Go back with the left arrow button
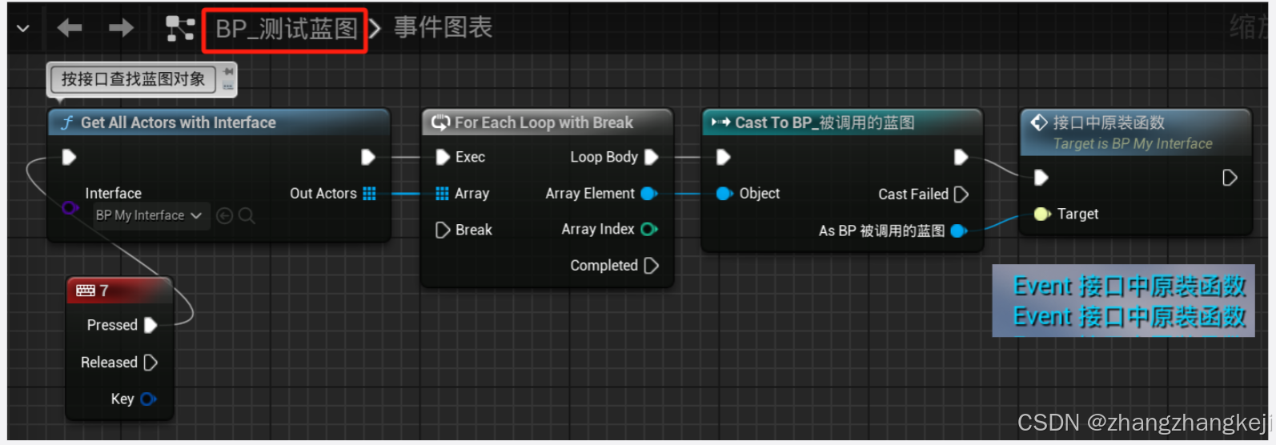The height and width of the screenshot is (445, 1276). pos(70,29)
